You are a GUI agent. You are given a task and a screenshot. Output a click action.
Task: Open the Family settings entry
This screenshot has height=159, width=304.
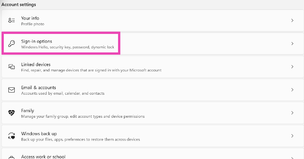click(28, 111)
